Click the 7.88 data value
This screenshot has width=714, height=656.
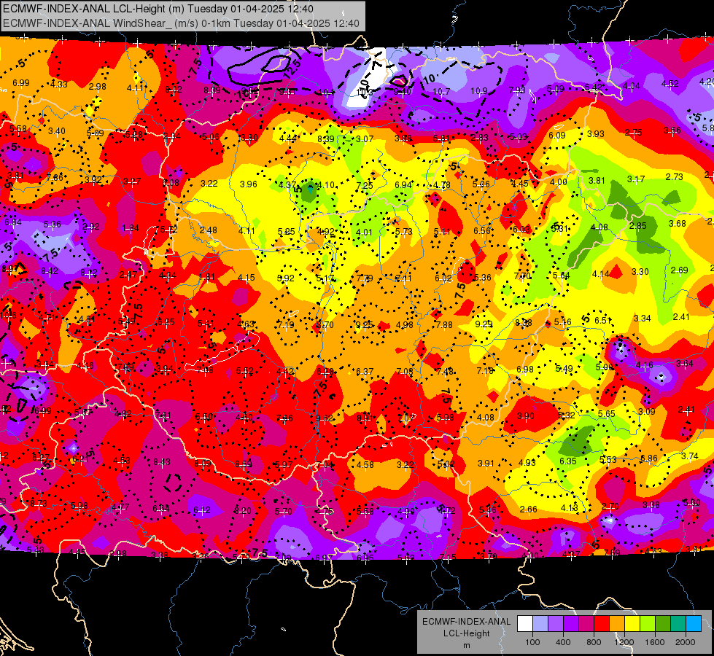[444, 324]
